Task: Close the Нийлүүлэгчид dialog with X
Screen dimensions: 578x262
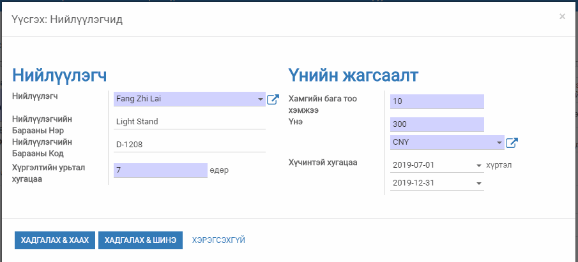Action: 562,17
